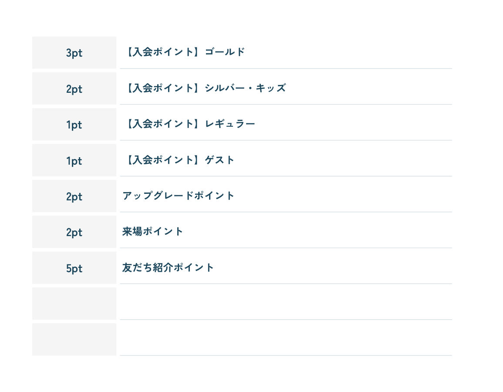Click the last empty gray points cell
Screen dimensions: 503x392
[74, 339]
